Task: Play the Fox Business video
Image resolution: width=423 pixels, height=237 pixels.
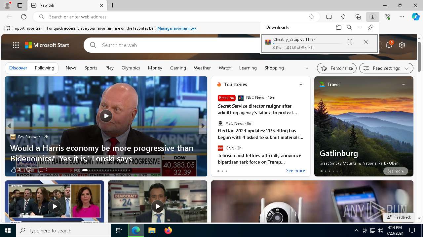Action: tap(106, 116)
